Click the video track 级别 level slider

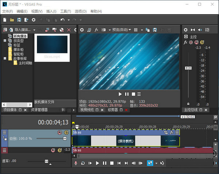[x=51, y=139]
